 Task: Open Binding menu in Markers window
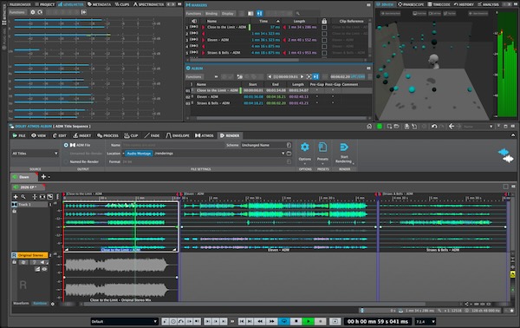pyautogui.click(x=211, y=14)
